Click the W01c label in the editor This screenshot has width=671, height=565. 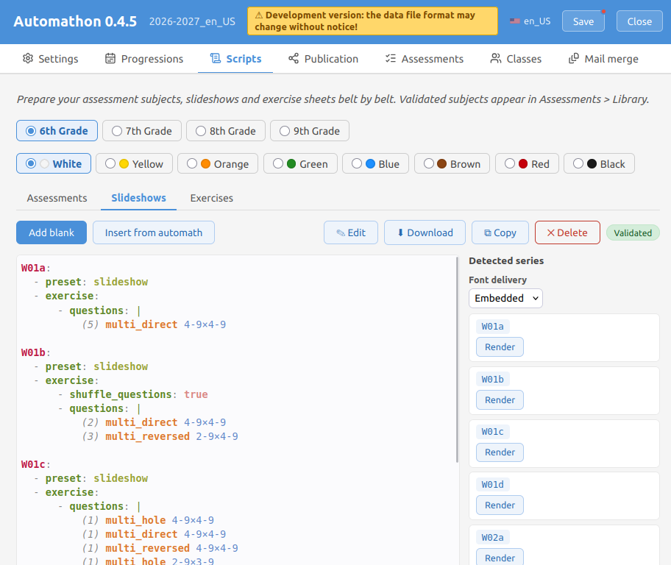[x=33, y=464]
